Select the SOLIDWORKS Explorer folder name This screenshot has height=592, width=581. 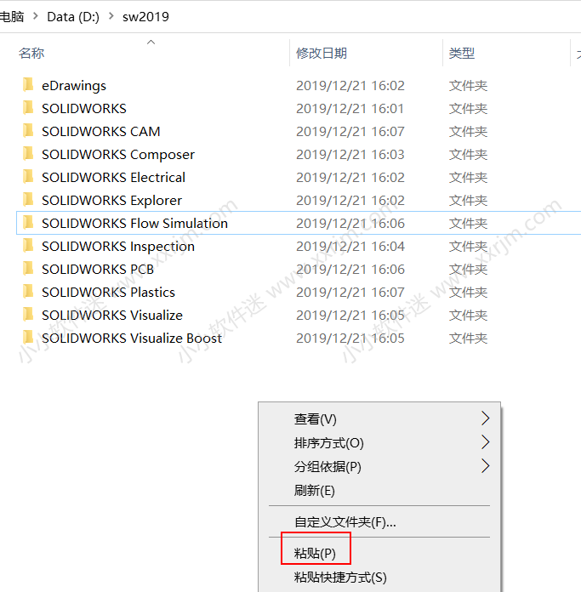coord(111,201)
